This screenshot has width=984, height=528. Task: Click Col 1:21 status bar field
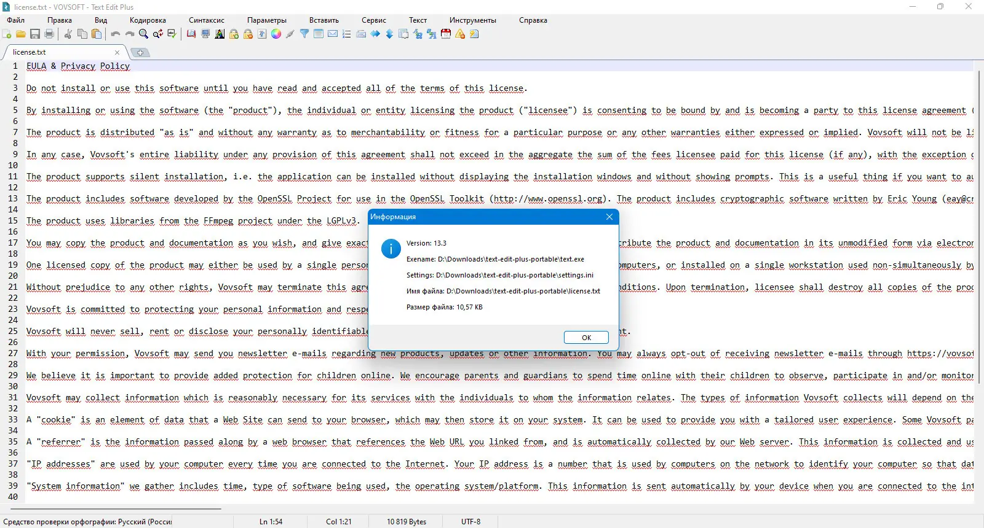point(339,522)
